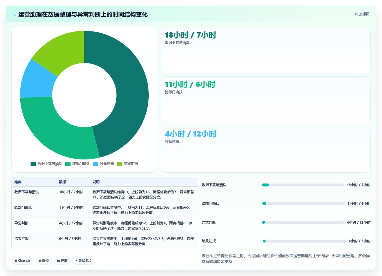Click the Chart.js tag chip
The width and height of the screenshot is (382, 276).
point(22,260)
